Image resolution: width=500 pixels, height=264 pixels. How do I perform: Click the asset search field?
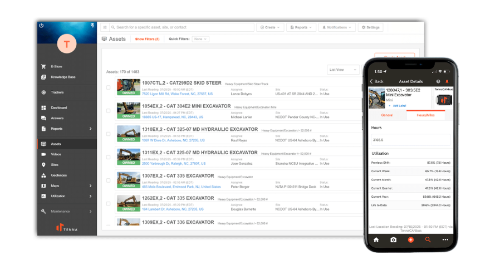click(x=182, y=27)
